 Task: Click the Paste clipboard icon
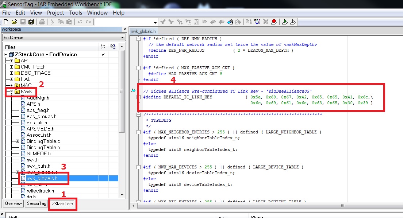pyautogui.click(x=69, y=22)
